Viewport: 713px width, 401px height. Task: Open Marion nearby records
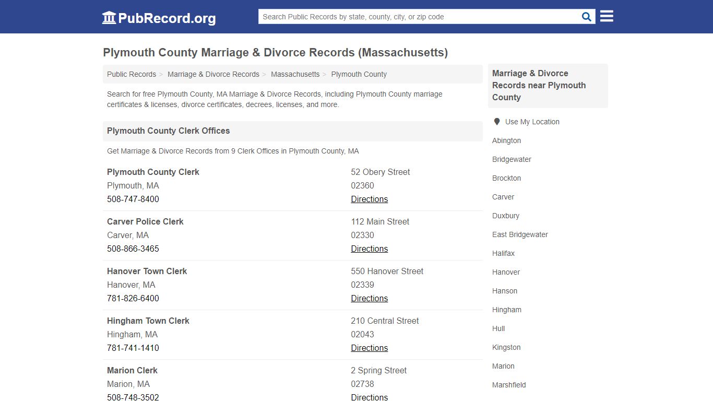pos(503,366)
